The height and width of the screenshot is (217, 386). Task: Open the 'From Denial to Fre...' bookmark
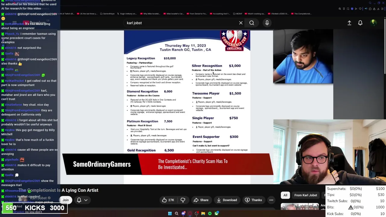pyautogui.click(x=197, y=14)
